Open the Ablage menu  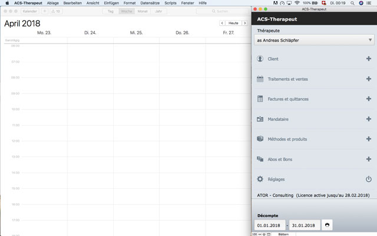[x=53, y=3]
